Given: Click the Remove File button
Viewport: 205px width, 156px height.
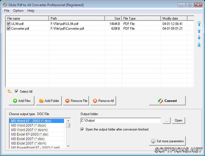Looking at the screenshot, I should click(x=76, y=101).
